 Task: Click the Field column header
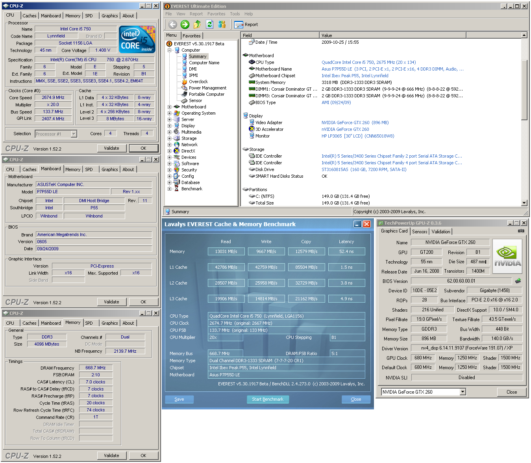(280, 35)
